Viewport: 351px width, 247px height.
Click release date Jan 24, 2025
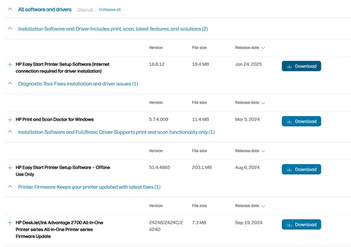pyautogui.click(x=248, y=64)
